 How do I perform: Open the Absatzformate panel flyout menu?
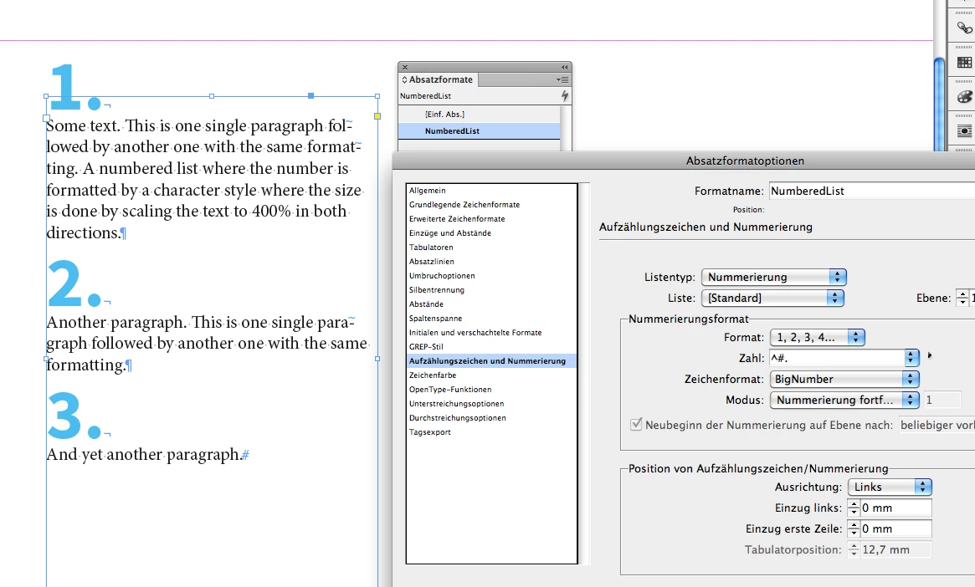point(562,79)
